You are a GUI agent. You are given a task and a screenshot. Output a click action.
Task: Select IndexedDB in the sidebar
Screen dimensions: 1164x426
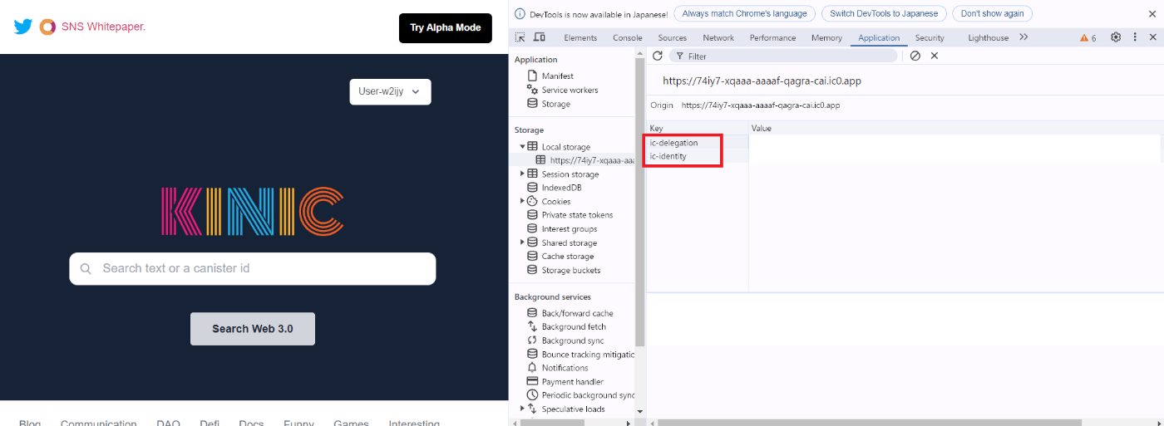coord(561,188)
